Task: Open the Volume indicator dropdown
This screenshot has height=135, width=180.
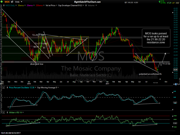Action: (x=96, y=5)
